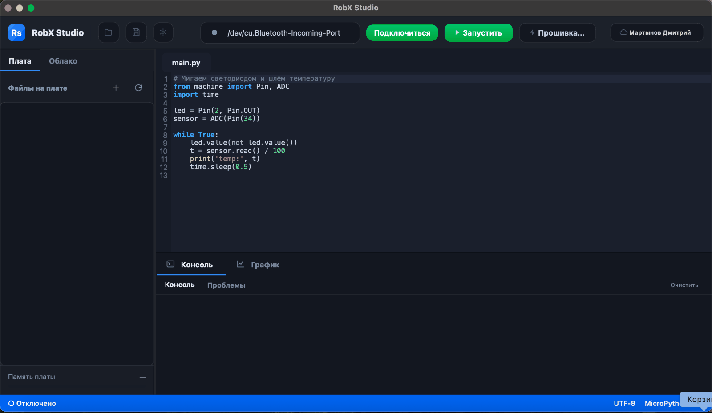Image resolution: width=712 pixels, height=413 pixels.
Task: Click the RobX Studio title text in header
Action: pyautogui.click(x=57, y=33)
